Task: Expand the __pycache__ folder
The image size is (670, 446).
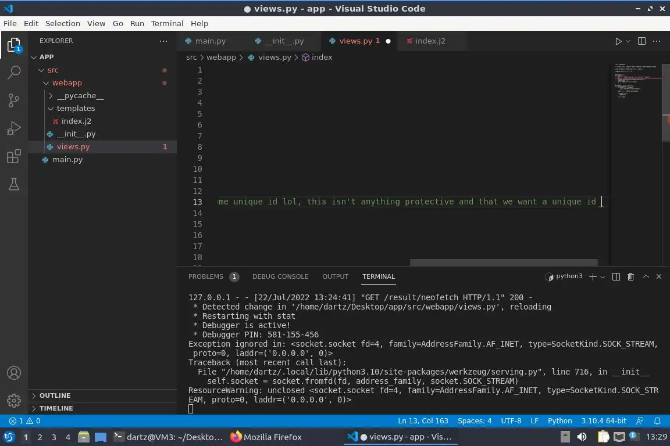Action: (x=102, y=96)
